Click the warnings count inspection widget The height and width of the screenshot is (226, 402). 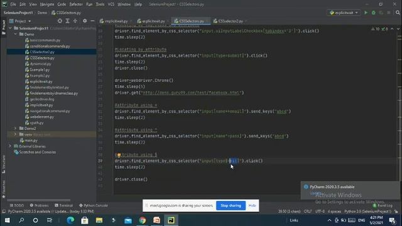(376, 29)
